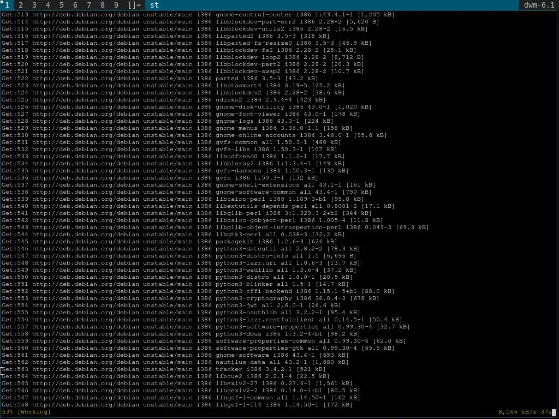Select the libexiv2-27 line Get:565
This screenshot has height=419, width=559.
tap(177, 384)
